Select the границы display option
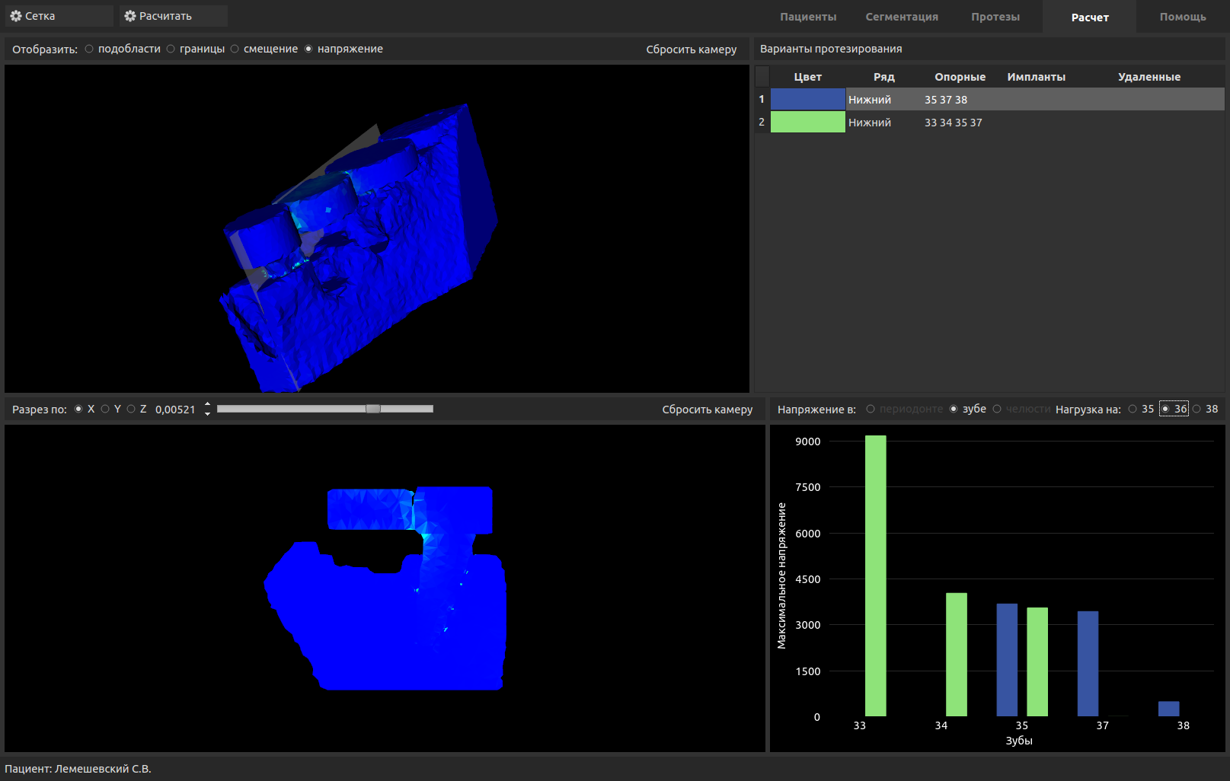1230x781 pixels. point(171,49)
